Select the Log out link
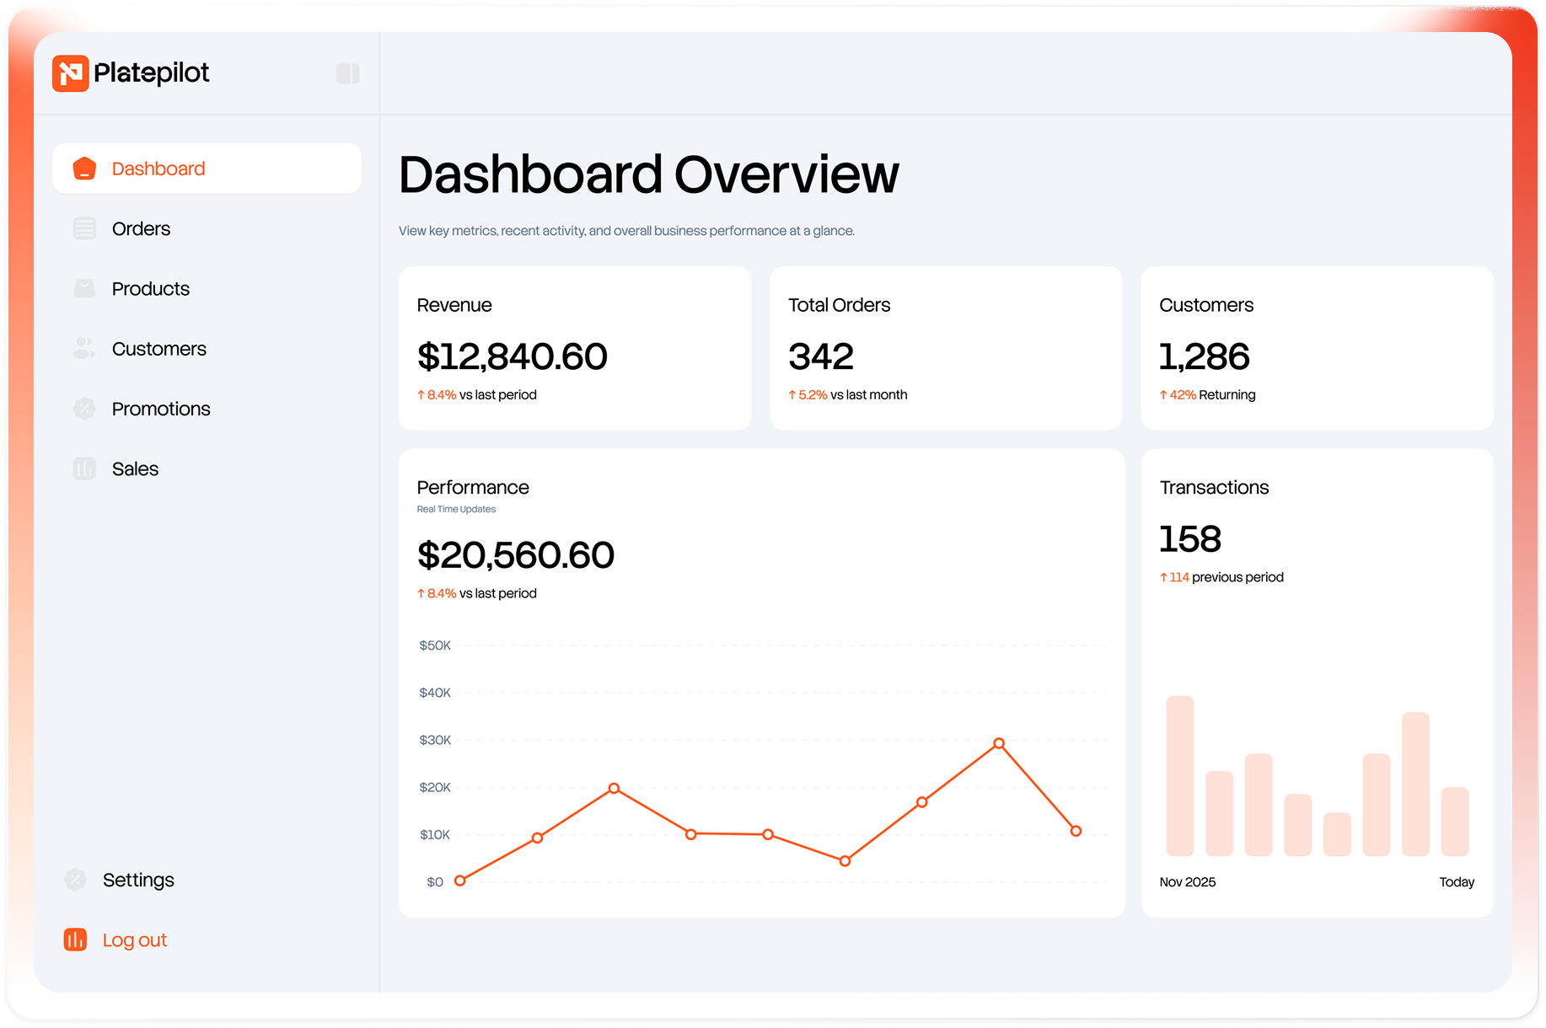 (135, 940)
